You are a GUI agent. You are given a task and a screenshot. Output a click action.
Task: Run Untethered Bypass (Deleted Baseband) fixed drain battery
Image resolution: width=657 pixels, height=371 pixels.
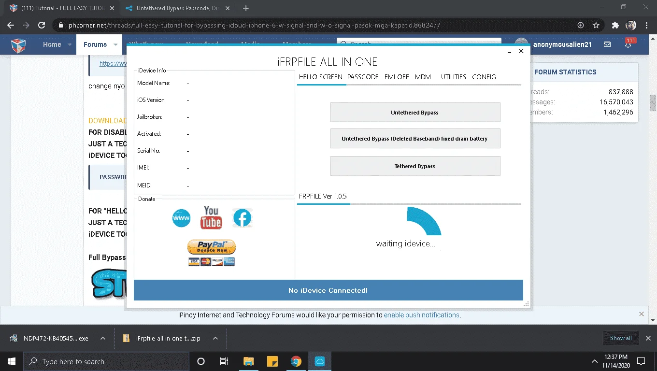415,139
